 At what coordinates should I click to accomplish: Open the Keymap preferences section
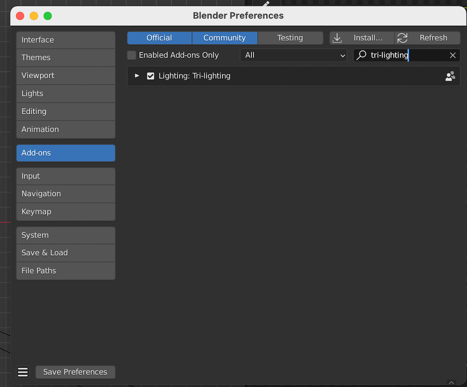tap(66, 212)
